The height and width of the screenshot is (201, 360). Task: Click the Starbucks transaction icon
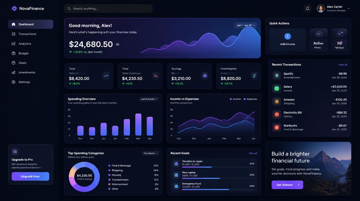(277, 127)
